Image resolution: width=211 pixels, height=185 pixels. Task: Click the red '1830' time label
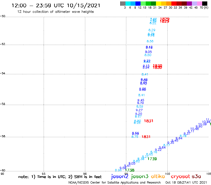point(157,67)
